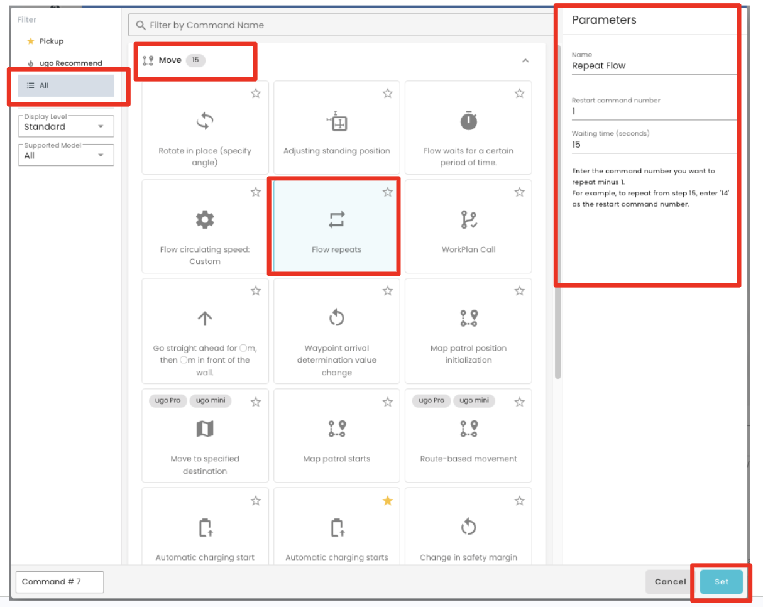Click the Set button

click(722, 582)
